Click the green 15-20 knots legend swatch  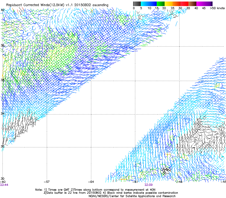(x=161, y=4)
